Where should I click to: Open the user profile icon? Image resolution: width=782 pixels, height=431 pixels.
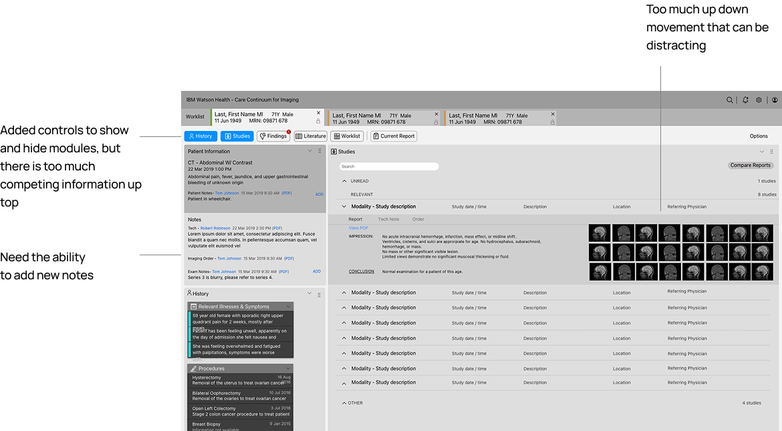(775, 100)
